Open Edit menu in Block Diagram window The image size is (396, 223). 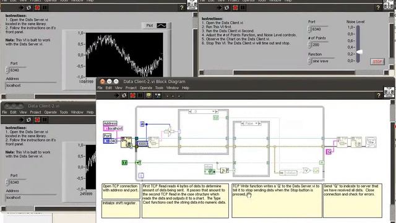coord(109,88)
